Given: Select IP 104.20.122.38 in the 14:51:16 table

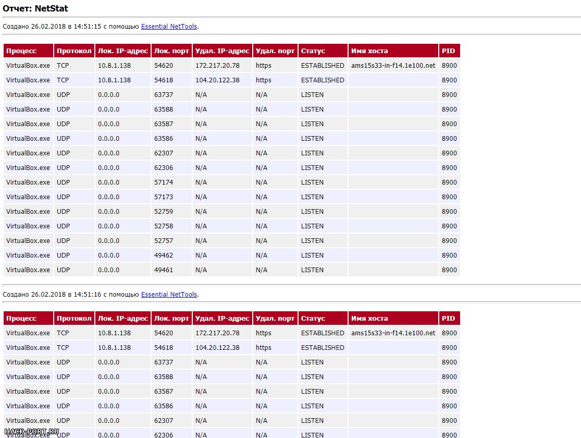Looking at the screenshot, I should click(x=217, y=347).
